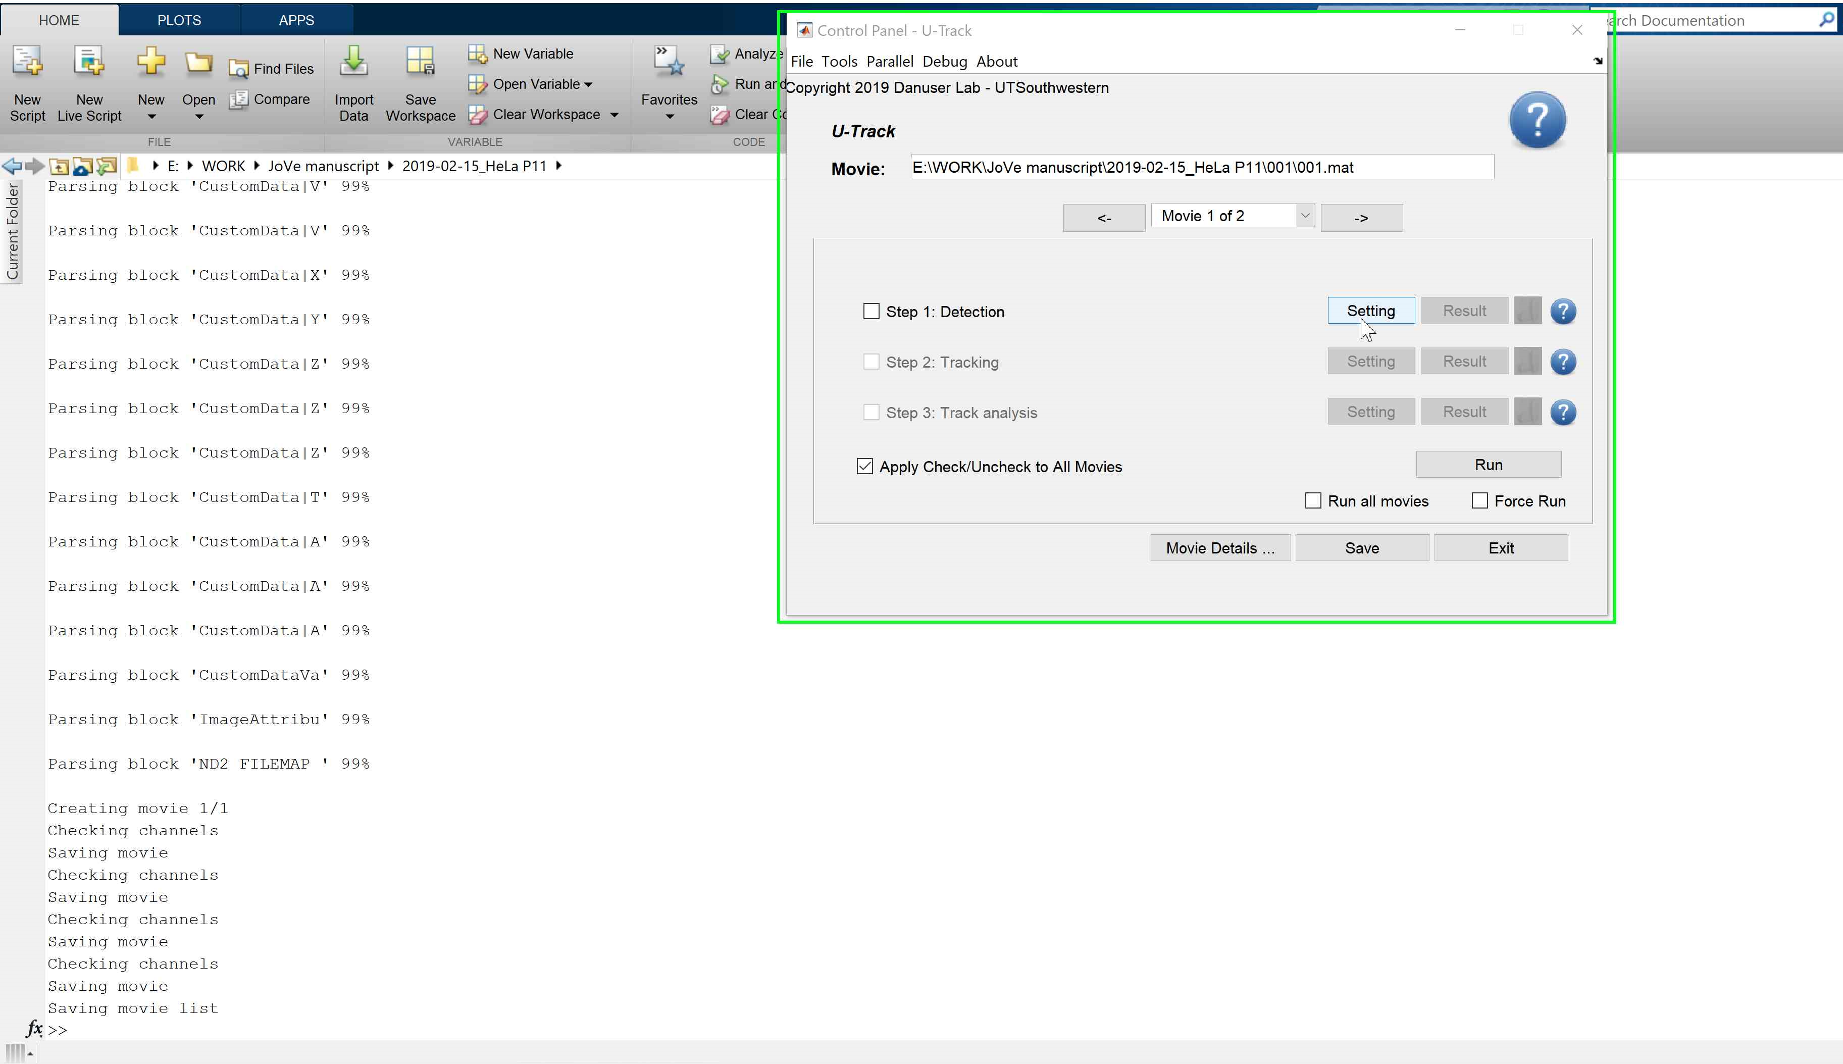Click the Favorites star icon
1843x1064 pixels.
pos(669,63)
